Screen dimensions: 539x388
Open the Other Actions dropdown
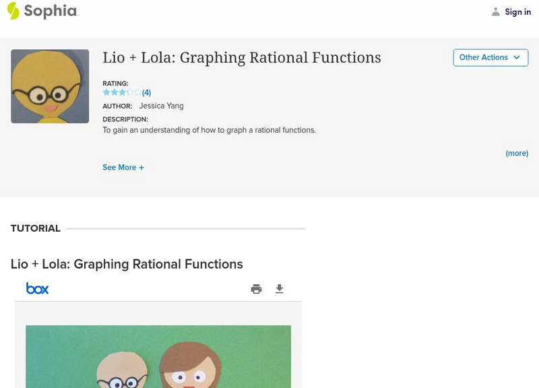point(490,58)
